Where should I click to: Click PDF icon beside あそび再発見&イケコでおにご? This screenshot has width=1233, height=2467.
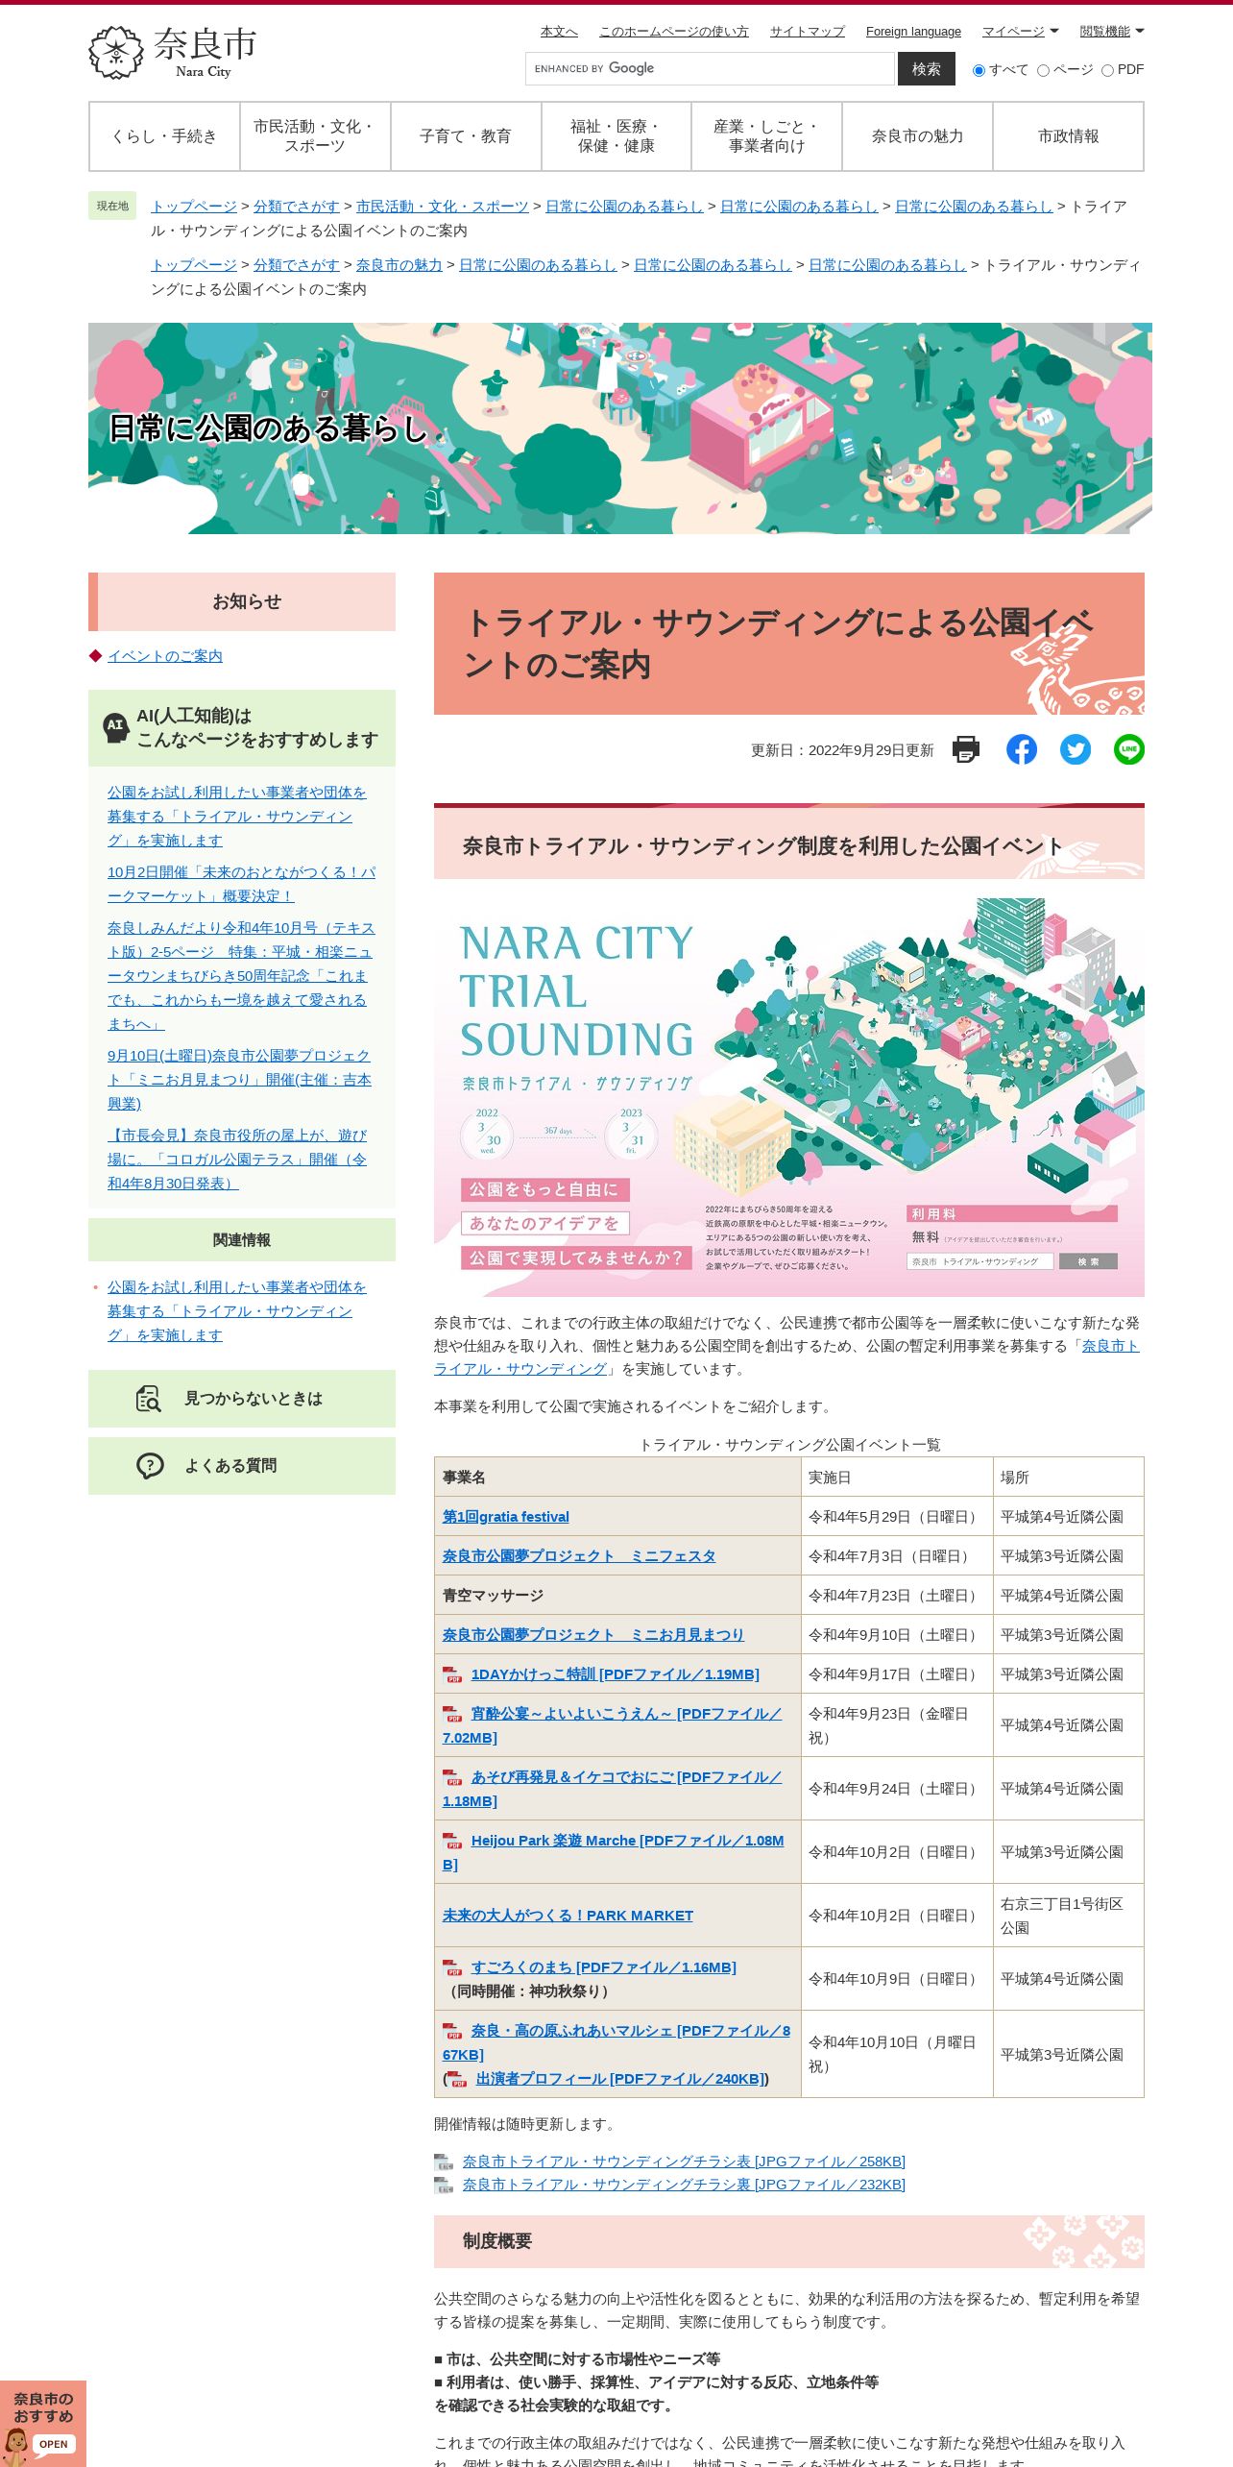click(x=452, y=1777)
